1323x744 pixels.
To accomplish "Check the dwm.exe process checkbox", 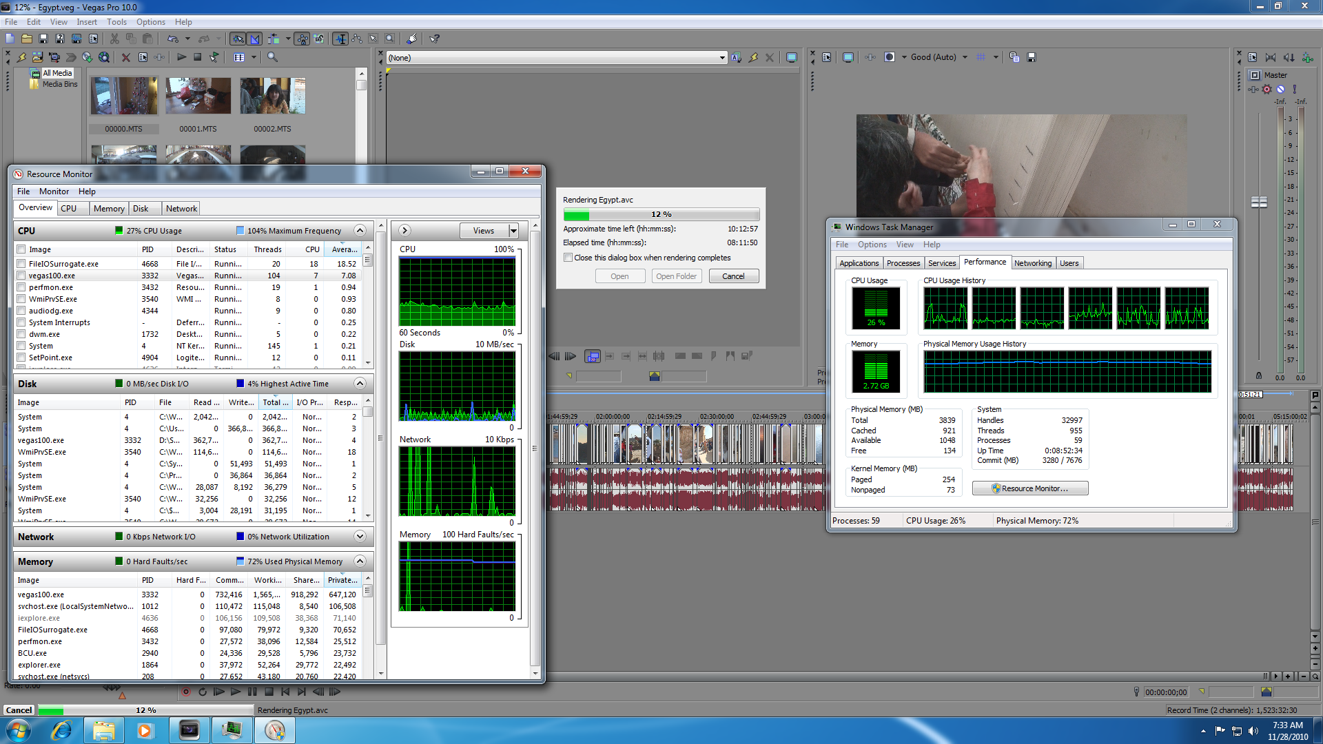I will point(21,334).
